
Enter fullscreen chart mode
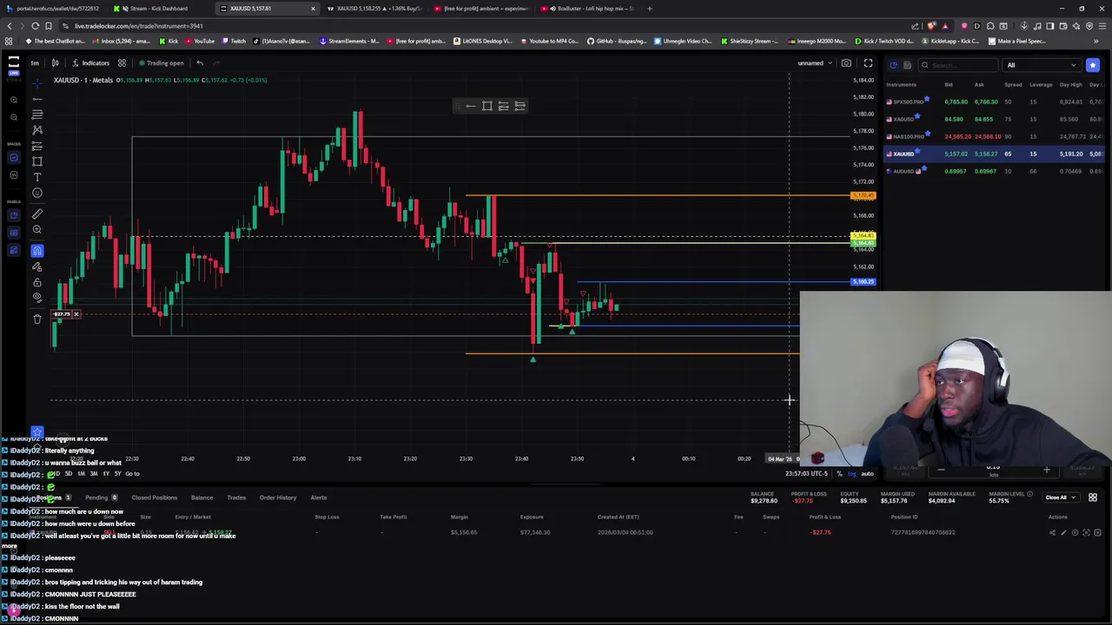coord(868,62)
